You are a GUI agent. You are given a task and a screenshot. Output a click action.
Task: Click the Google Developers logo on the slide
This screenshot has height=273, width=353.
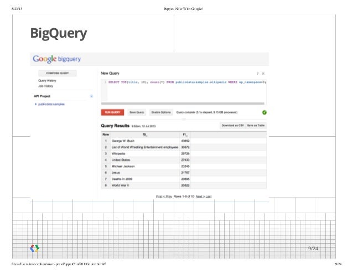[x=34, y=248]
